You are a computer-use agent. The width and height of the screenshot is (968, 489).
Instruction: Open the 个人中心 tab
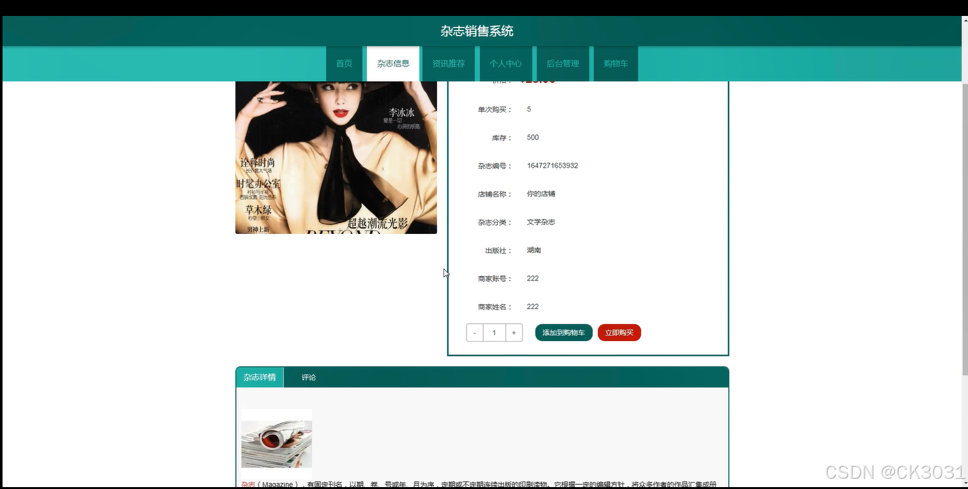click(505, 64)
